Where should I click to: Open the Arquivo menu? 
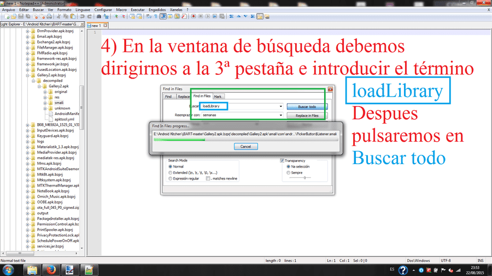8,10
